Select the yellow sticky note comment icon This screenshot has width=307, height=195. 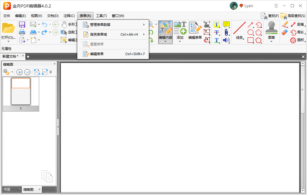click(226, 25)
